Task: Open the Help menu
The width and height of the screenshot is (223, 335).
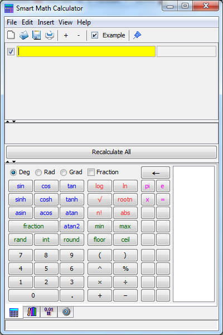Action: pos(84,22)
